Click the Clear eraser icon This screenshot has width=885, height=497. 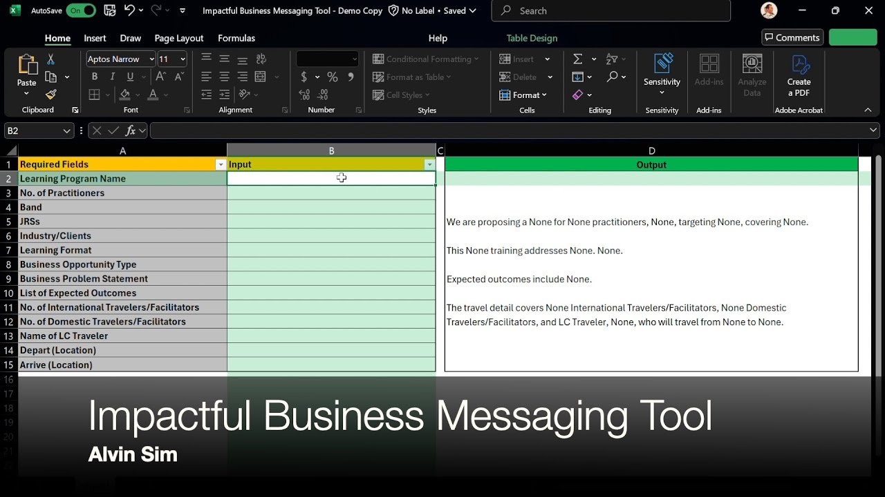point(578,95)
